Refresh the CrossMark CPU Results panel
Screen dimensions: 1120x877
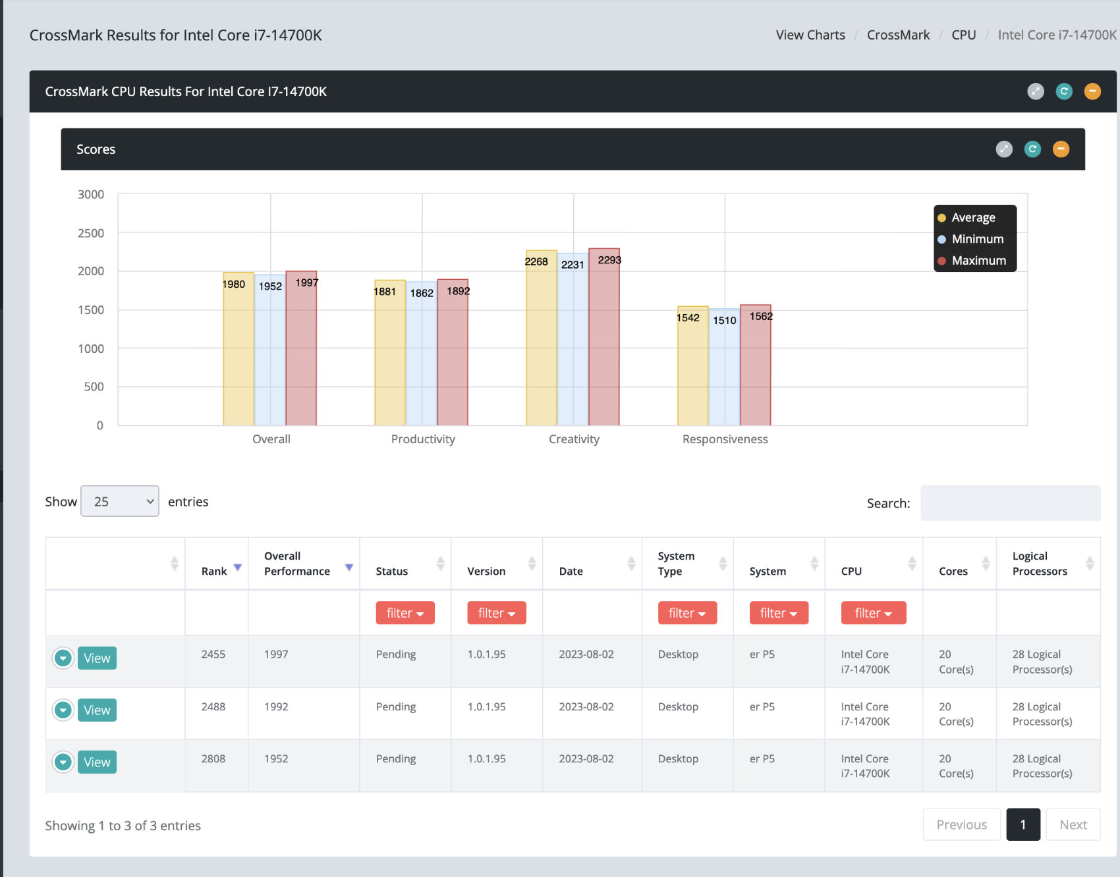[x=1064, y=92]
